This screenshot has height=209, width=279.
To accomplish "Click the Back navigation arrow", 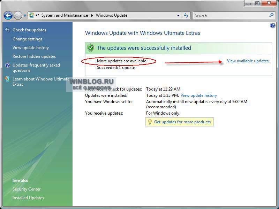I will (x=8, y=16).
